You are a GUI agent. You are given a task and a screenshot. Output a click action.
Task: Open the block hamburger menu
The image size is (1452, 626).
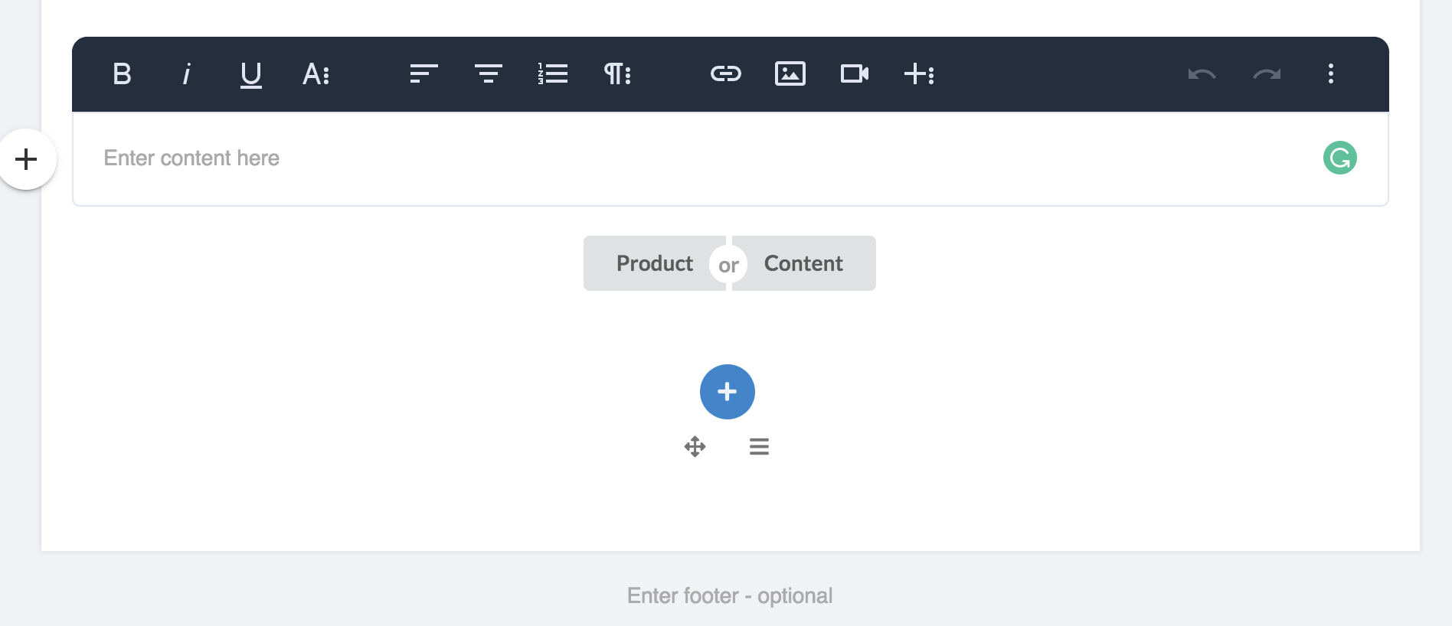point(759,447)
